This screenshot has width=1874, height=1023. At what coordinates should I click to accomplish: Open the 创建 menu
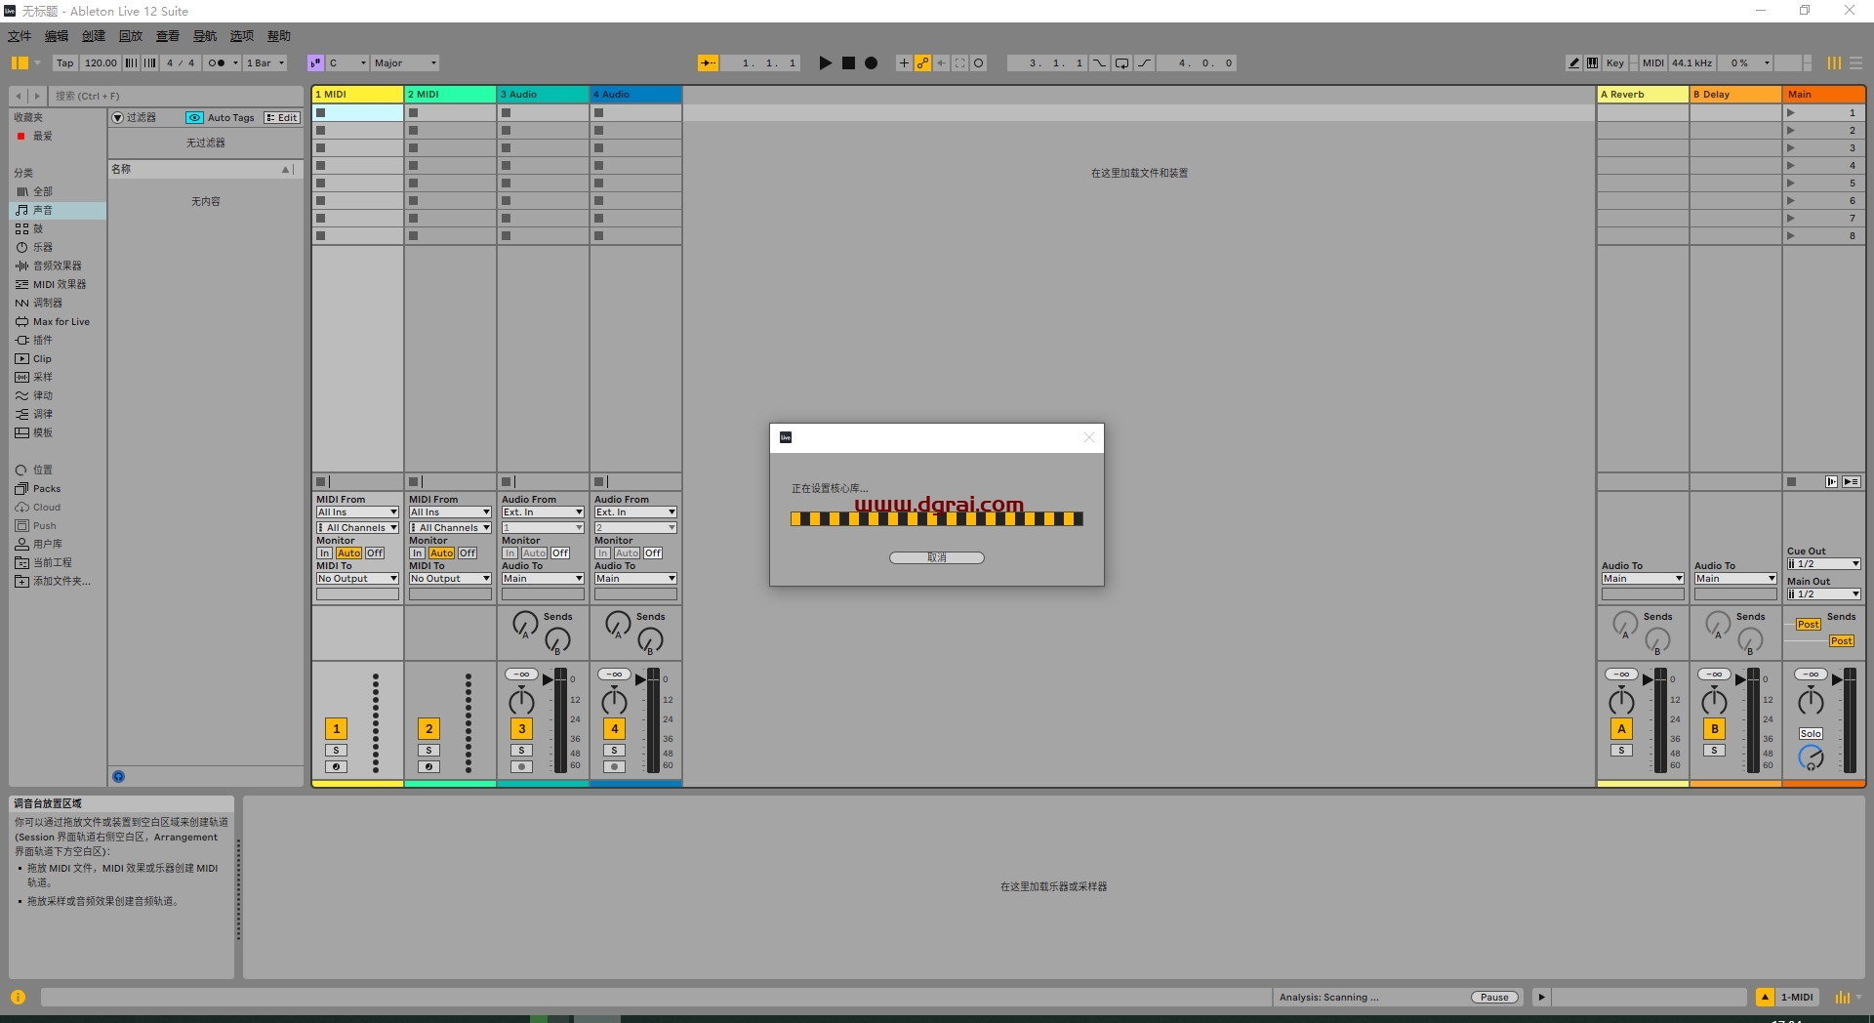pos(94,36)
